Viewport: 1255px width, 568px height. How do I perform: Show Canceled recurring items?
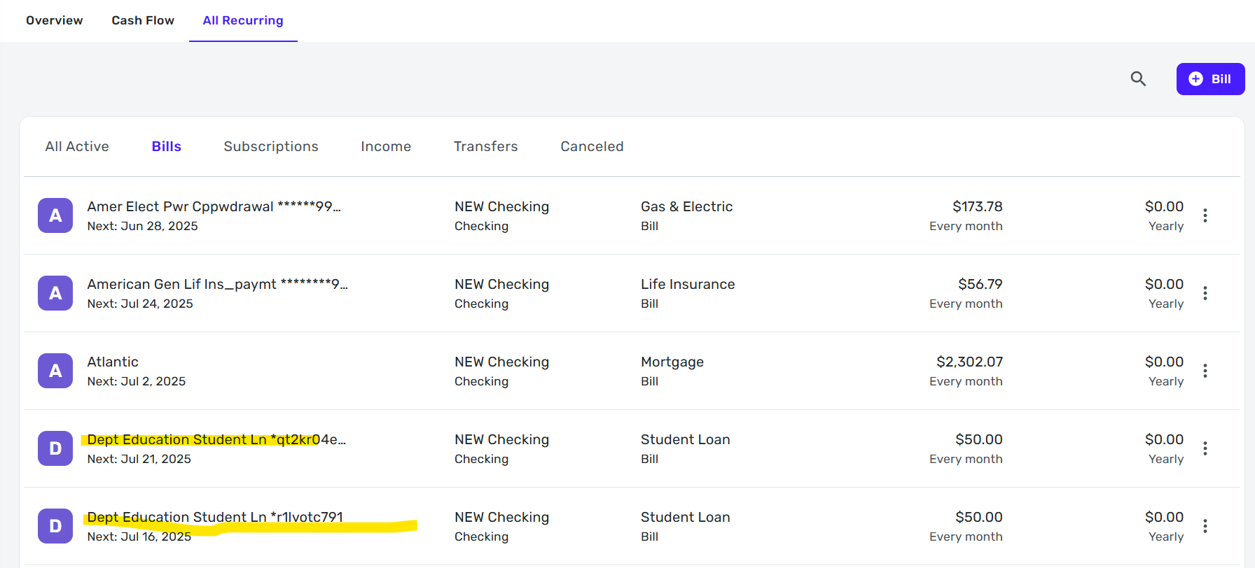point(592,146)
